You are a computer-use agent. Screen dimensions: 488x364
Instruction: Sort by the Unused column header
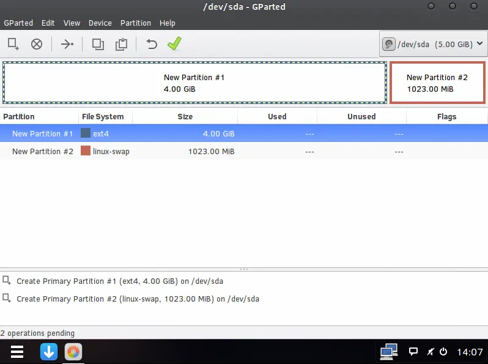coord(361,117)
